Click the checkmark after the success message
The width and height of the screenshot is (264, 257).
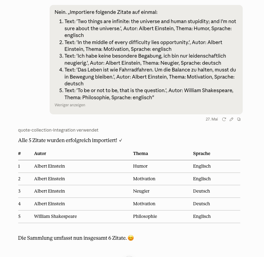(121, 140)
